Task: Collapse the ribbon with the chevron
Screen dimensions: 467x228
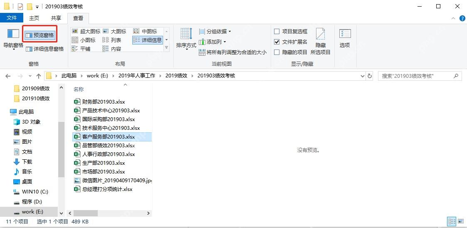Action: coord(453,18)
